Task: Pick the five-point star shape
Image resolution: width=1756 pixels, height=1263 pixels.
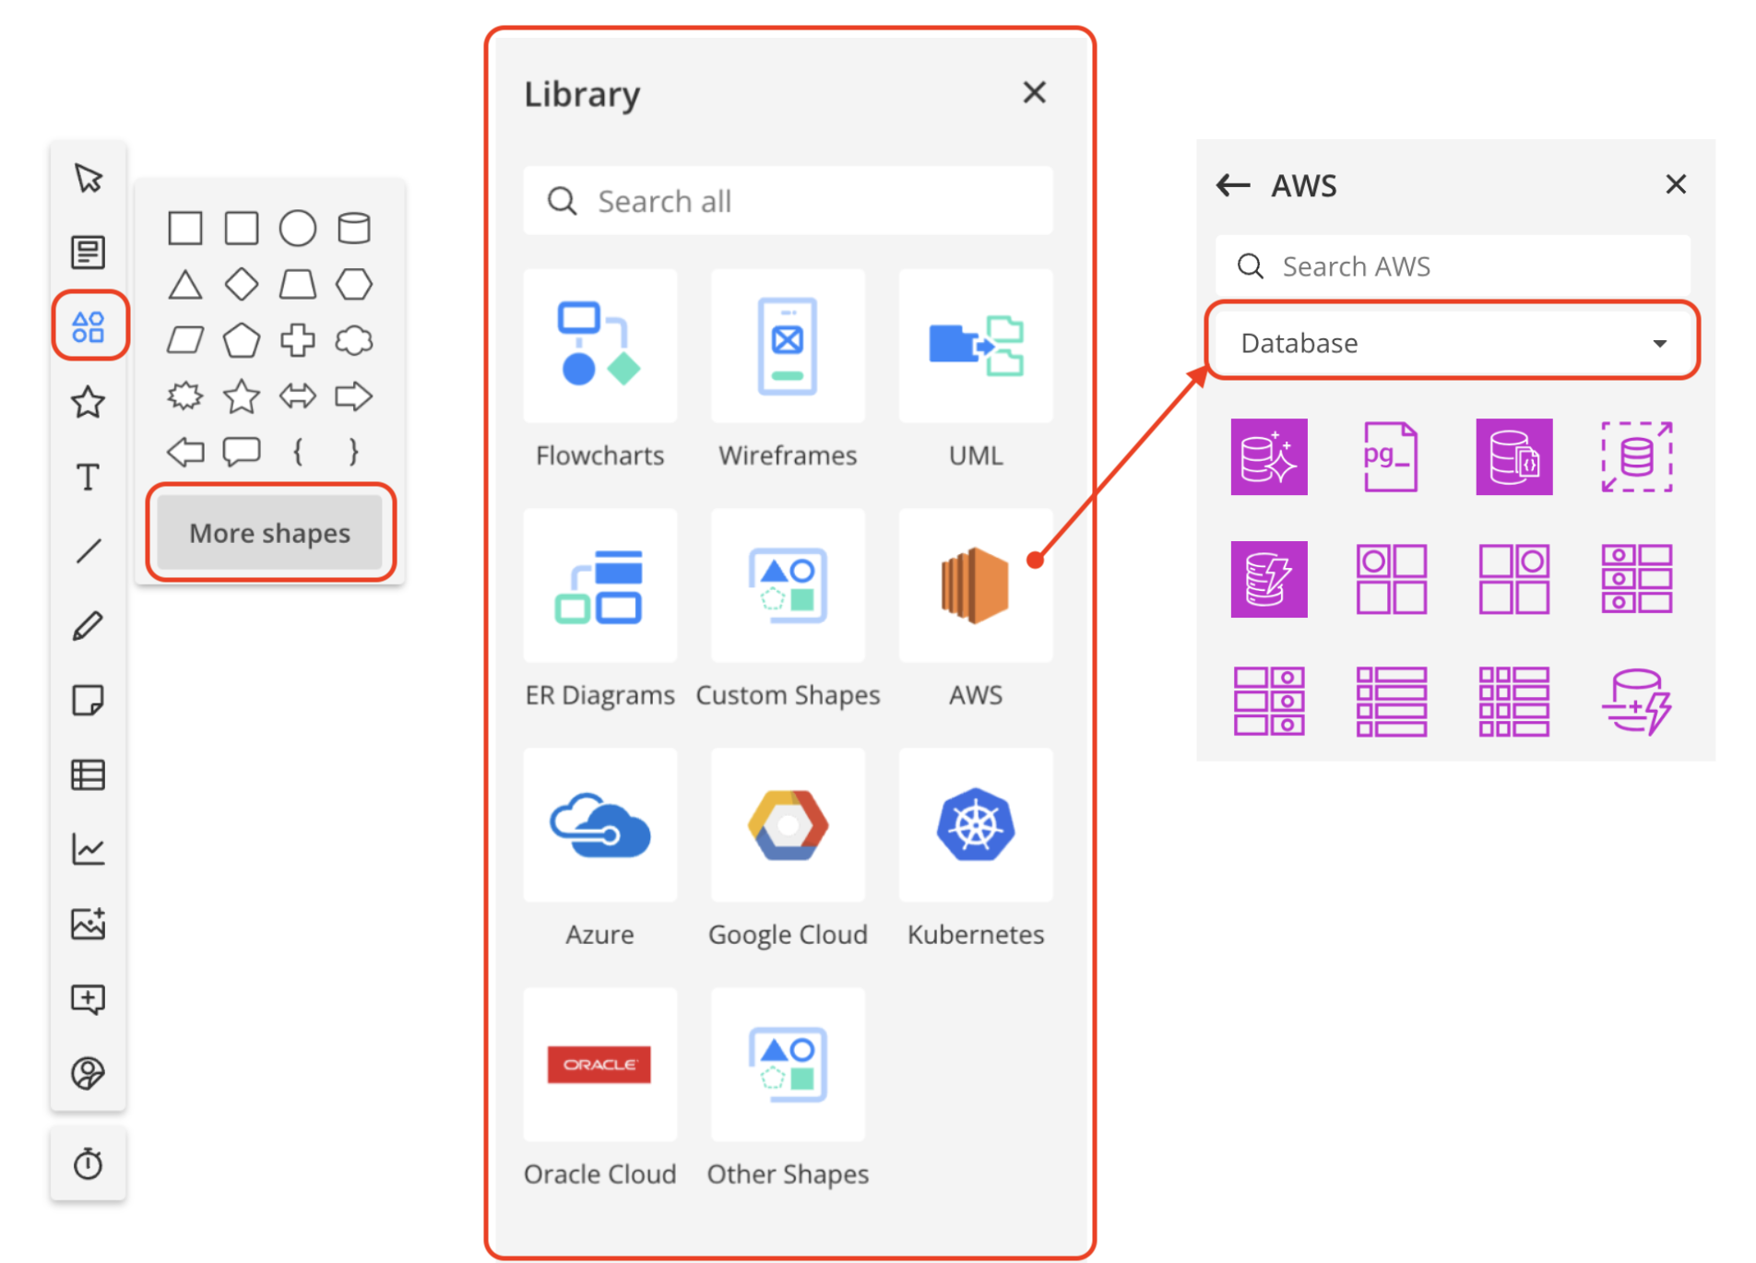Action: pyautogui.click(x=242, y=396)
